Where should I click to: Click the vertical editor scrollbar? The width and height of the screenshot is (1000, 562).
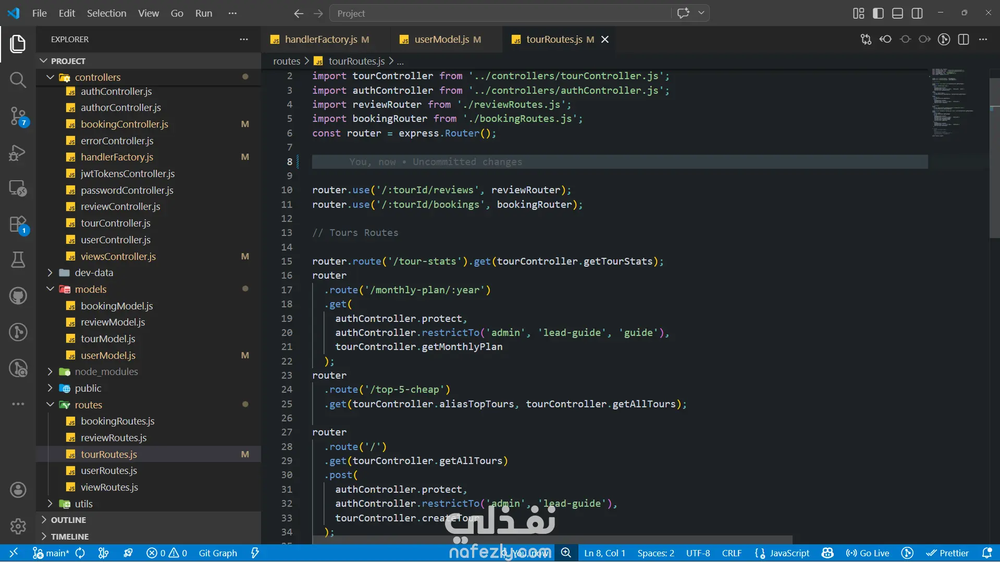[994, 158]
